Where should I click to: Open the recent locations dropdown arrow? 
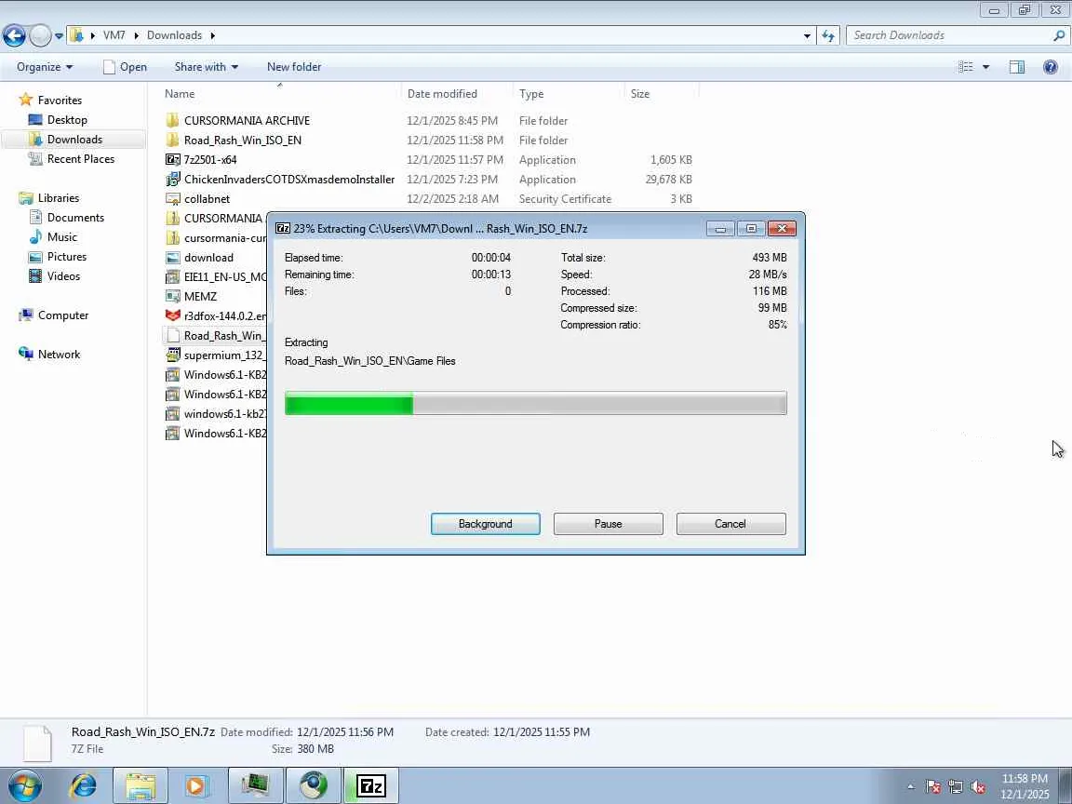pos(59,35)
